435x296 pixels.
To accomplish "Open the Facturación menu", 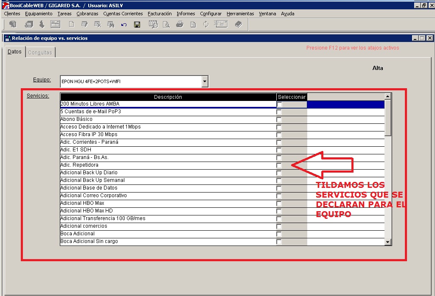I will (160, 14).
